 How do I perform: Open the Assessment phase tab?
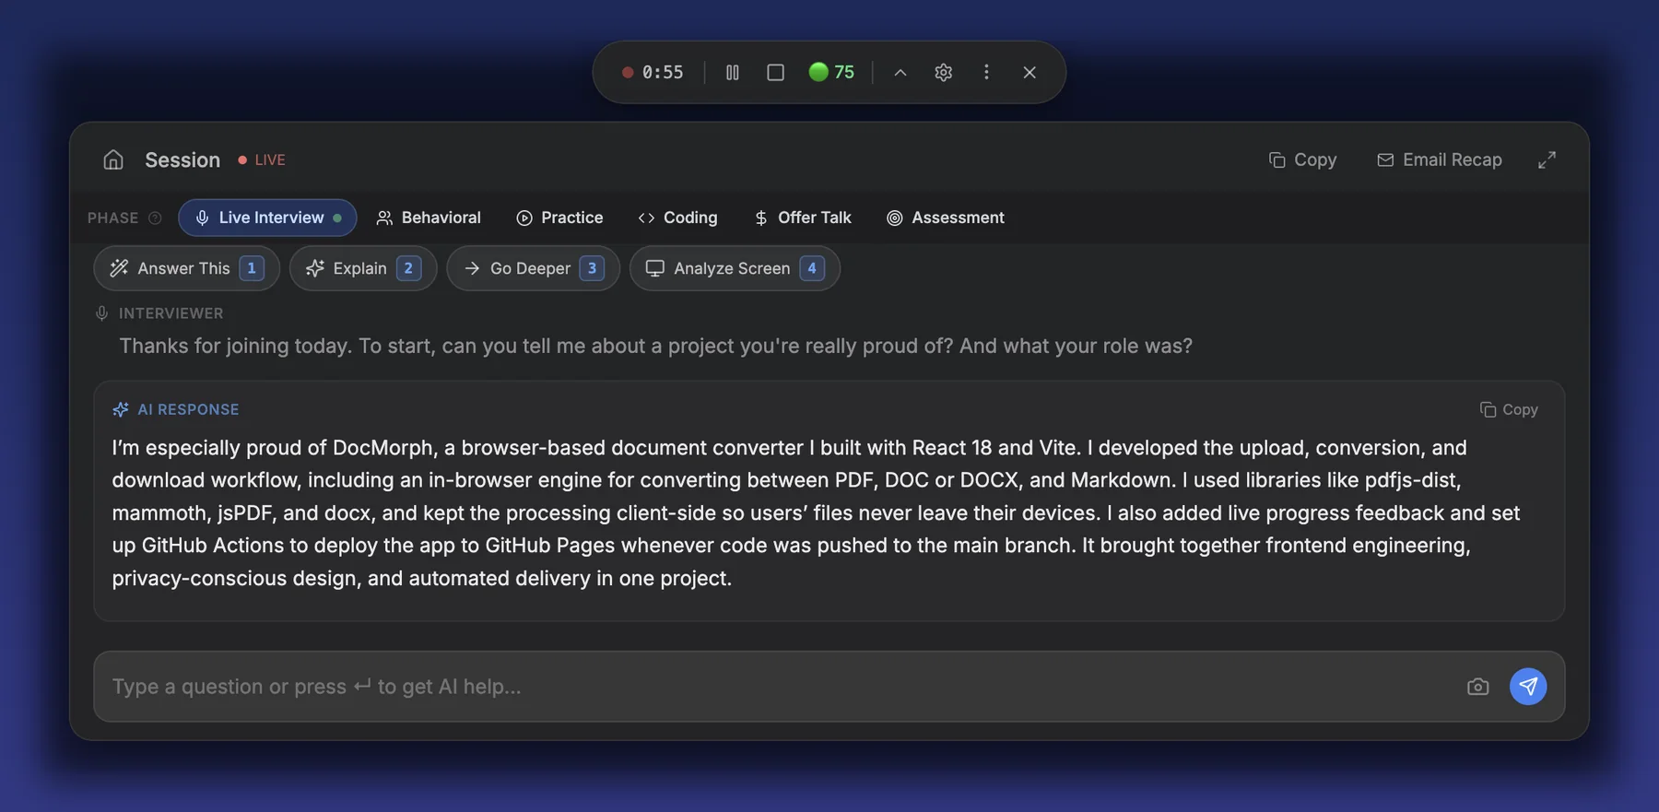coord(945,218)
